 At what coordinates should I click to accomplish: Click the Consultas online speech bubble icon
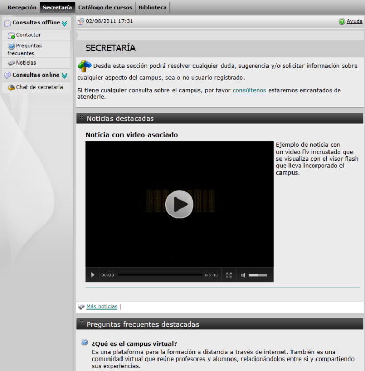coord(8,75)
